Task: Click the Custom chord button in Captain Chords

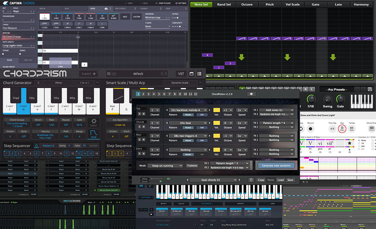Action: point(137,17)
